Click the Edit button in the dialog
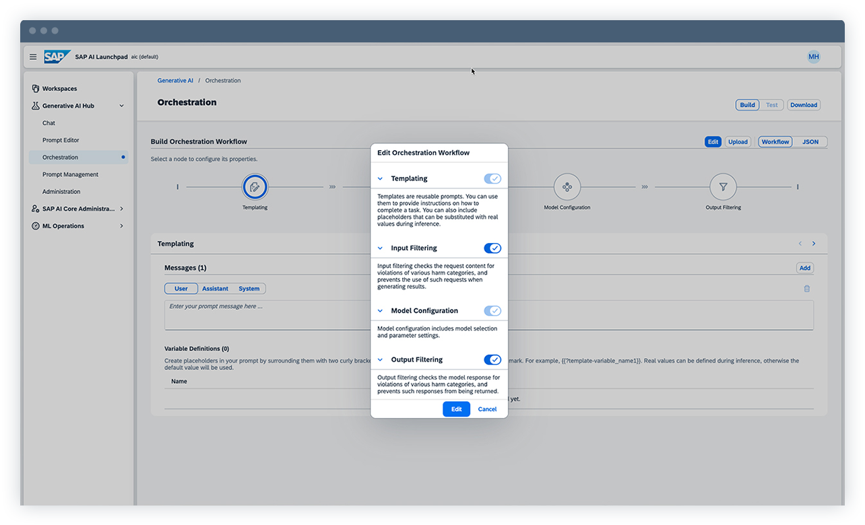The width and height of the screenshot is (865, 525). 456,409
